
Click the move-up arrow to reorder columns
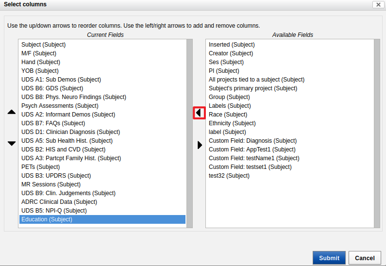click(11, 112)
